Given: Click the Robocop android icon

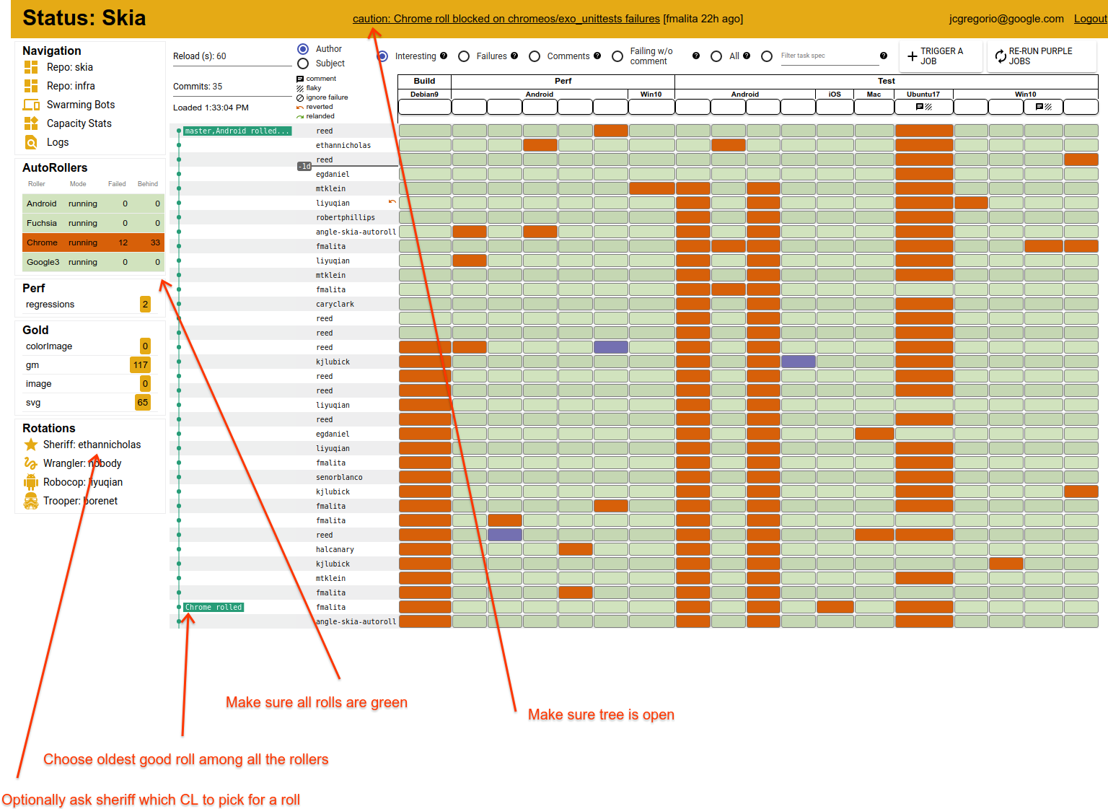Looking at the screenshot, I should [31, 482].
